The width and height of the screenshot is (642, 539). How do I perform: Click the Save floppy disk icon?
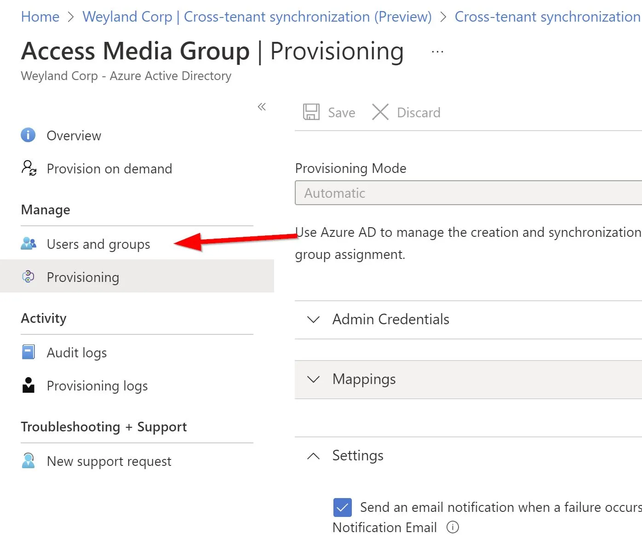pos(311,112)
